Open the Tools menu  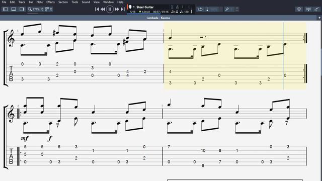click(75, 2)
